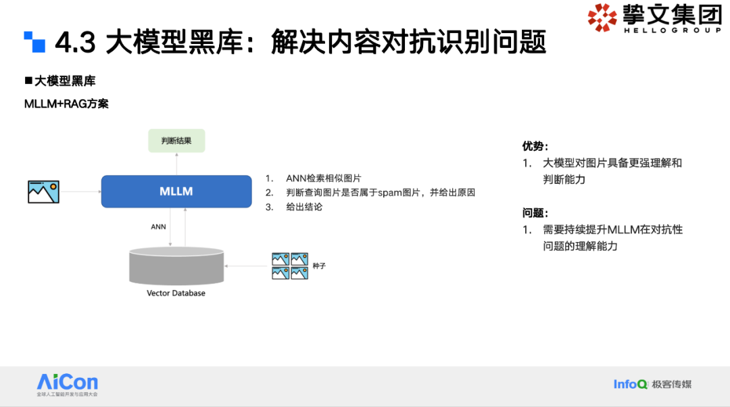The height and width of the screenshot is (407, 730).
Task: Click the 问题： heading
Action: pyautogui.click(x=535, y=213)
